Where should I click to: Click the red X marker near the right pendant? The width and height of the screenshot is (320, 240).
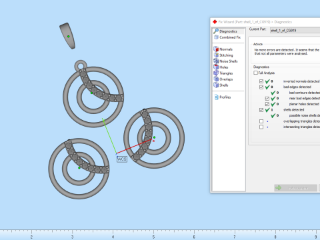(153, 141)
